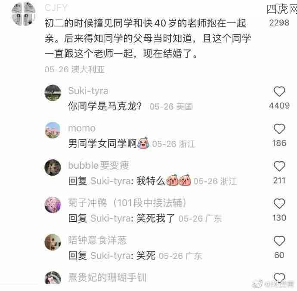Viewport: 297px width, 291px height.
Task: Tap the crying emoji in momo's comment
Action: click(x=144, y=142)
